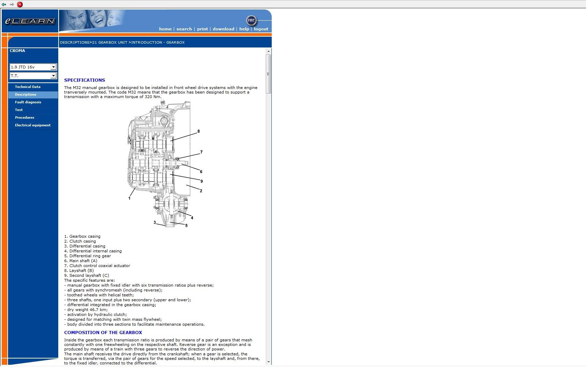Click the print link
586x377 pixels.
tap(202, 29)
